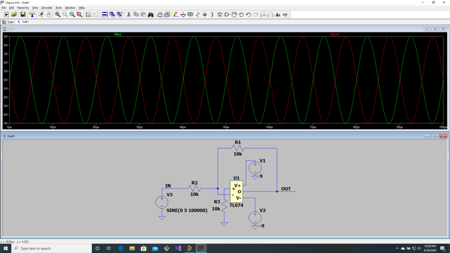Click the Cut scissors icon
The image size is (450, 253).
[x=129, y=14]
